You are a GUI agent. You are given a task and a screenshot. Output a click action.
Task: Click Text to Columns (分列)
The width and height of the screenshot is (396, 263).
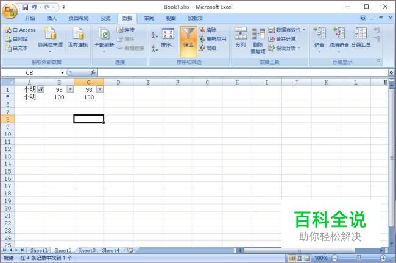[241, 37]
